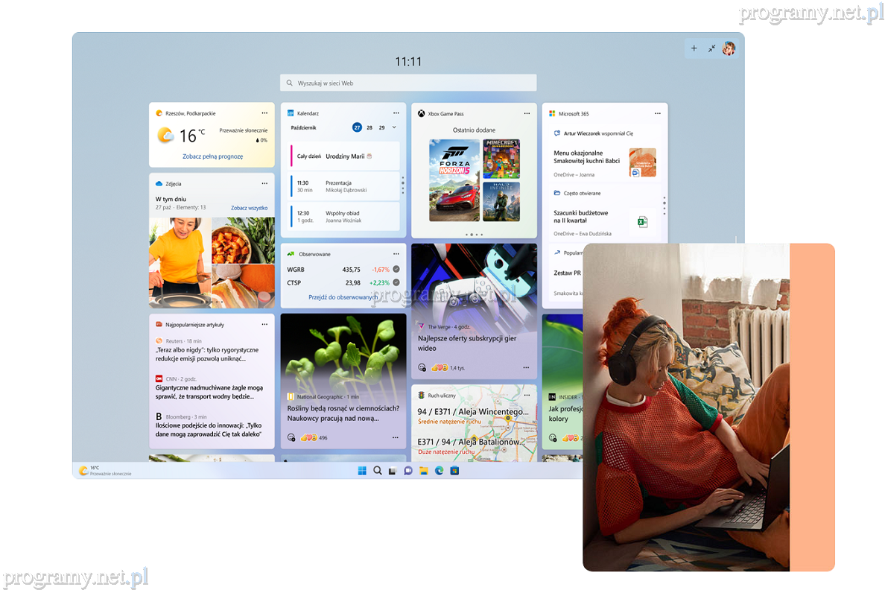Click the plus icon to add widgets
This screenshot has height=590, width=885.
[694, 48]
